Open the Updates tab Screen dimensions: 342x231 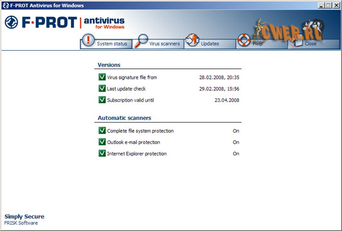210,44
